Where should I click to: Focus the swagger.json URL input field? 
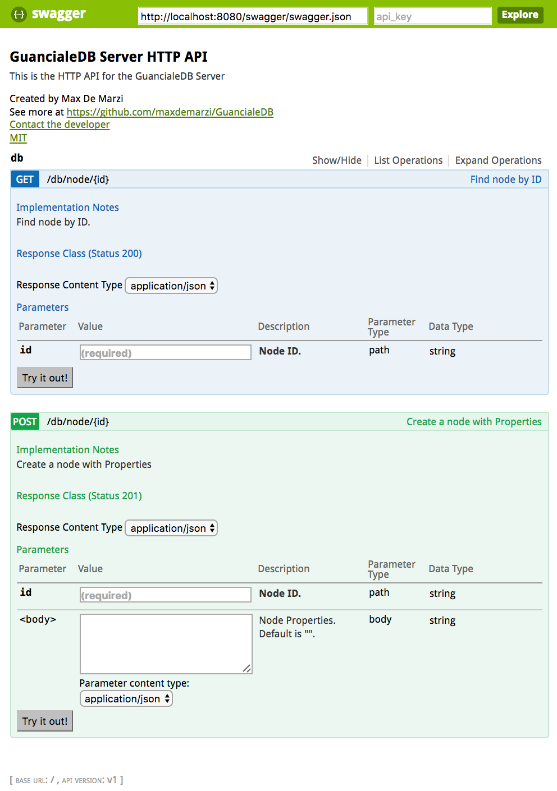(253, 16)
